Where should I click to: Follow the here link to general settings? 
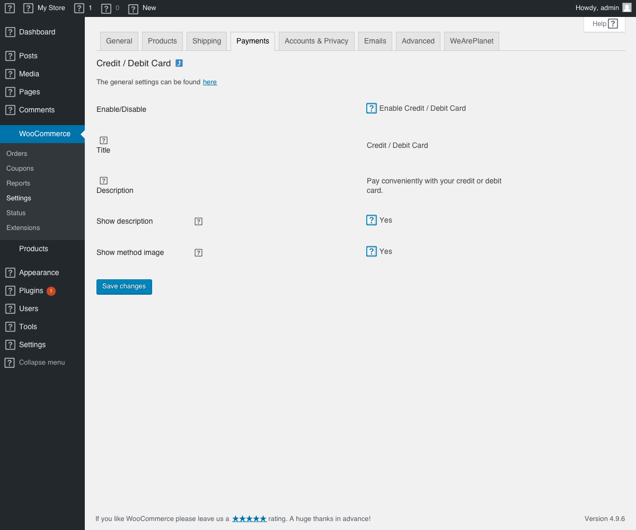(x=210, y=82)
